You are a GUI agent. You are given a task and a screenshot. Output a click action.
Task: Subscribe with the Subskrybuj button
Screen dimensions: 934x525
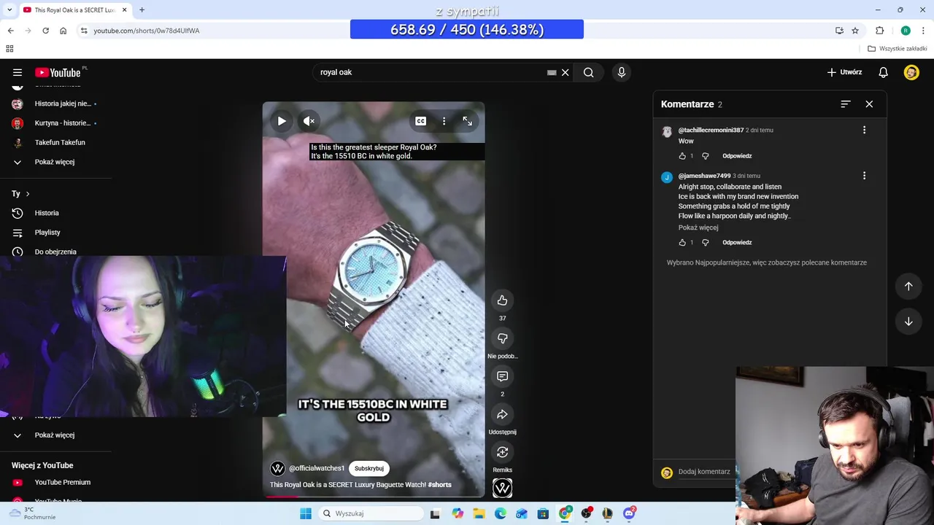pos(369,468)
